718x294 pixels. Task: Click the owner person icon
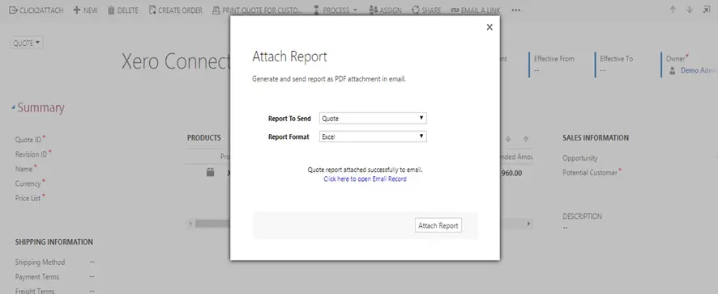672,71
